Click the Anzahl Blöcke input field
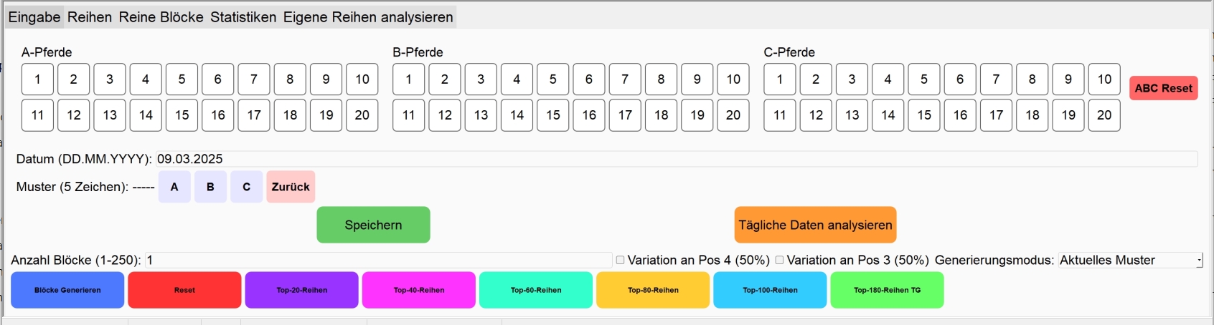This screenshot has height=325, width=1214. point(378,261)
